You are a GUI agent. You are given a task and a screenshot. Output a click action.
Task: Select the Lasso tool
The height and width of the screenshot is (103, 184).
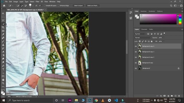point(3,20)
